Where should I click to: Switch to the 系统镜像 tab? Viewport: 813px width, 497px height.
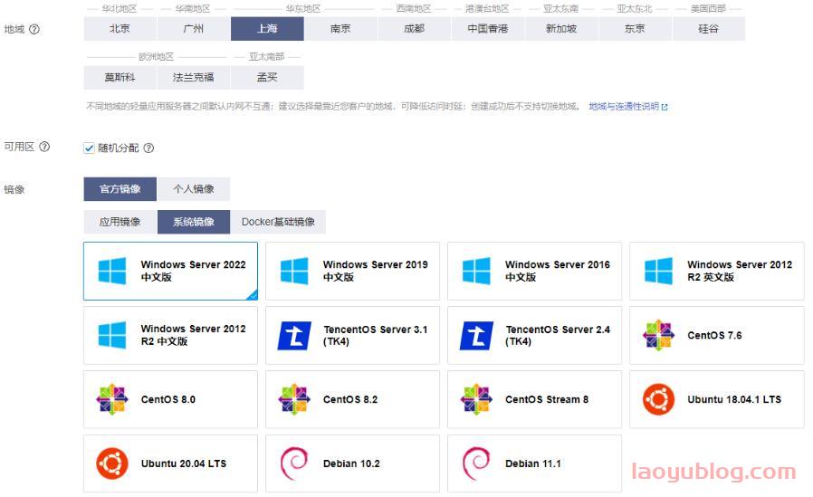[x=194, y=222]
